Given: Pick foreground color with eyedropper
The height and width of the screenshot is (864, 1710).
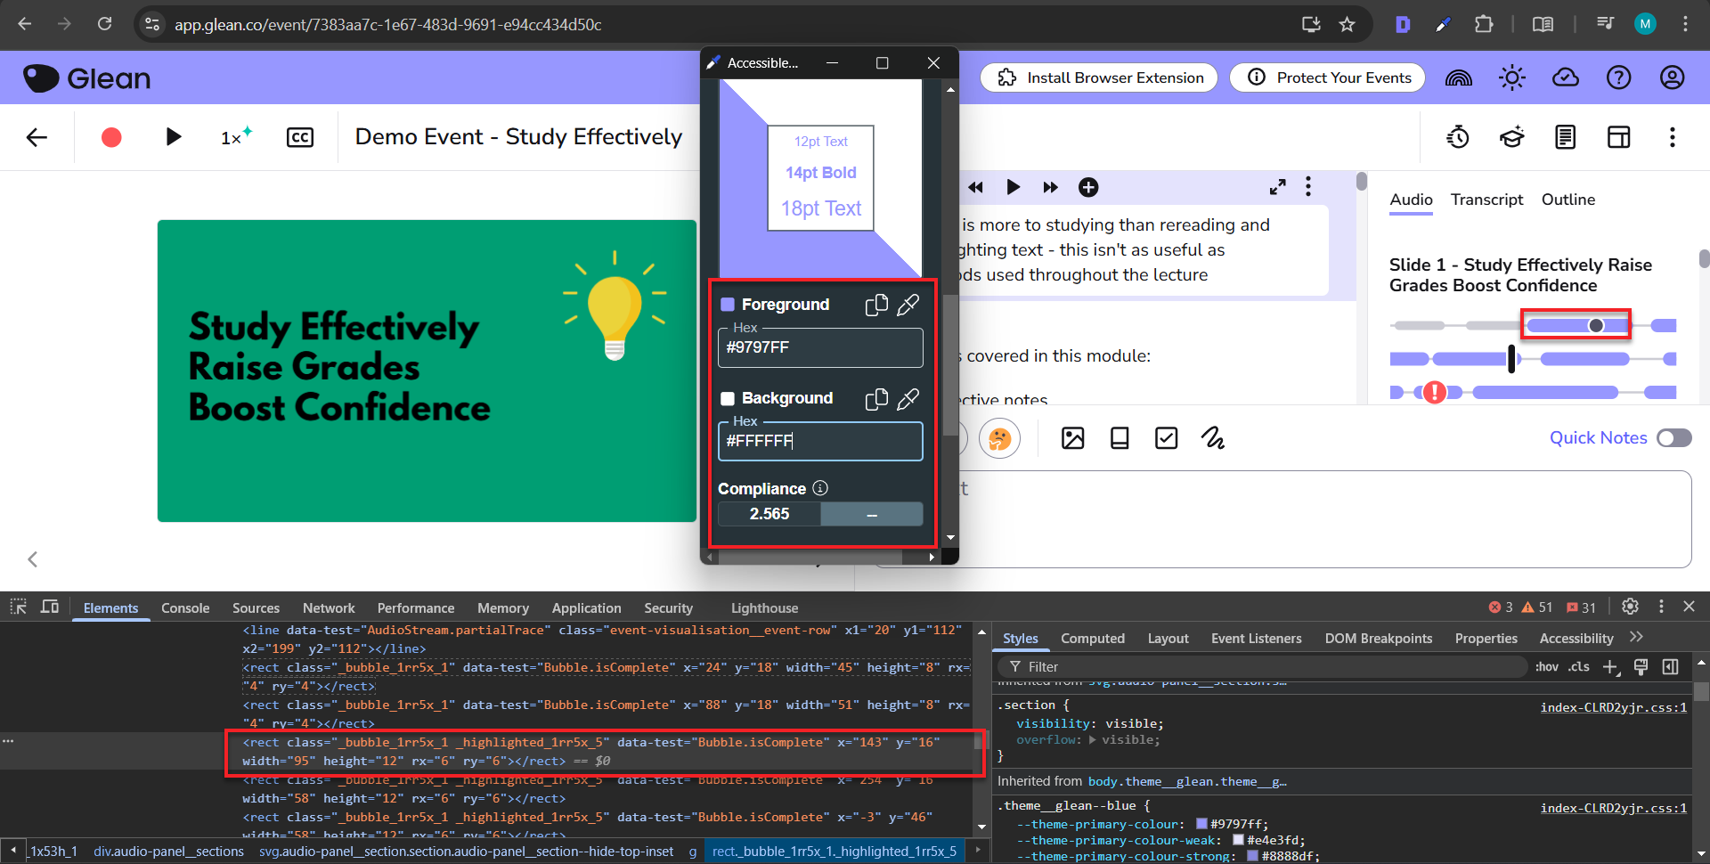Looking at the screenshot, I should [x=908, y=306].
